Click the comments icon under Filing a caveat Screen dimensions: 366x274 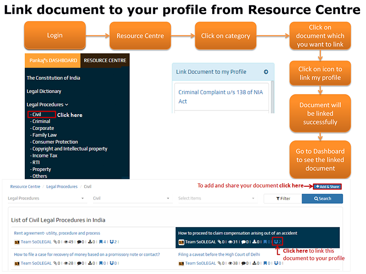coord(243,263)
